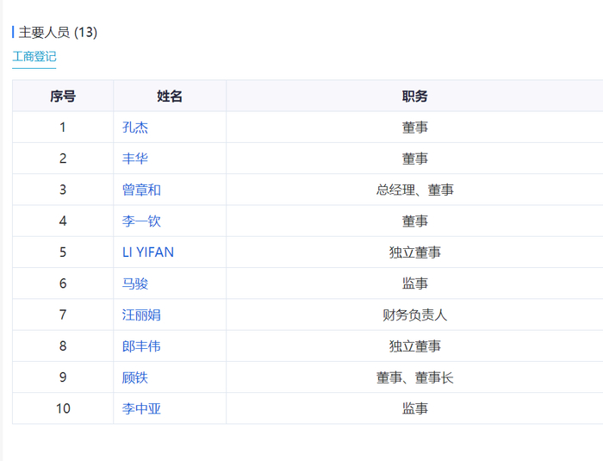The height and width of the screenshot is (461, 603).
Task: Open the profile link for 孔杰
Action: pos(135,128)
